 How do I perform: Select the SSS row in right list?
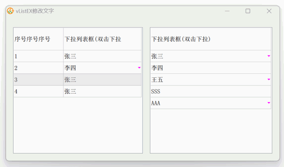211,91
